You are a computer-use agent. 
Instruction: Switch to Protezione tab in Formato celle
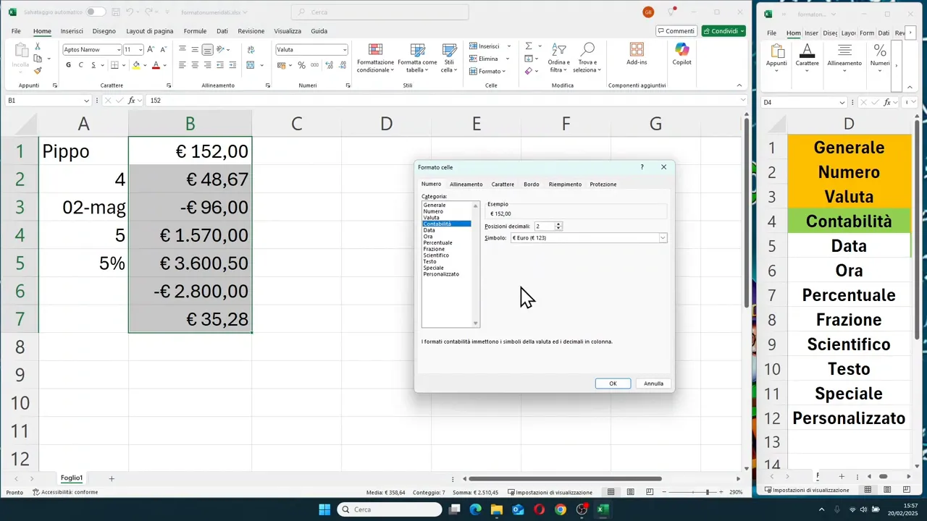[603, 185]
